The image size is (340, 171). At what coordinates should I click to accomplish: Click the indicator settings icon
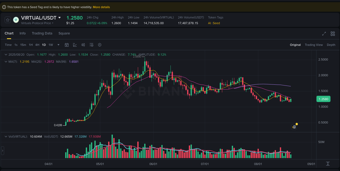click(x=91, y=45)
